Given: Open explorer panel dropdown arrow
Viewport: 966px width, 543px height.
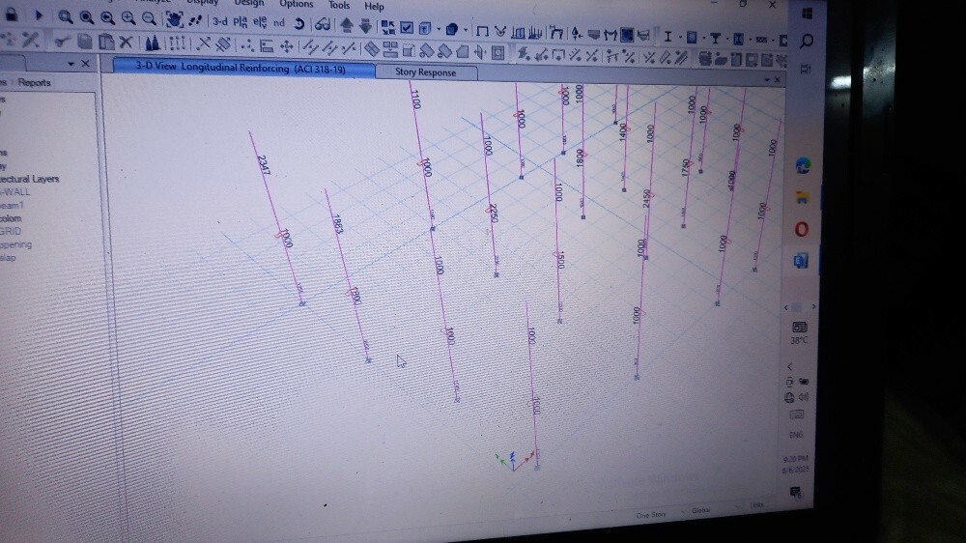Looking at the screenshot, I should tap(71, 64).
